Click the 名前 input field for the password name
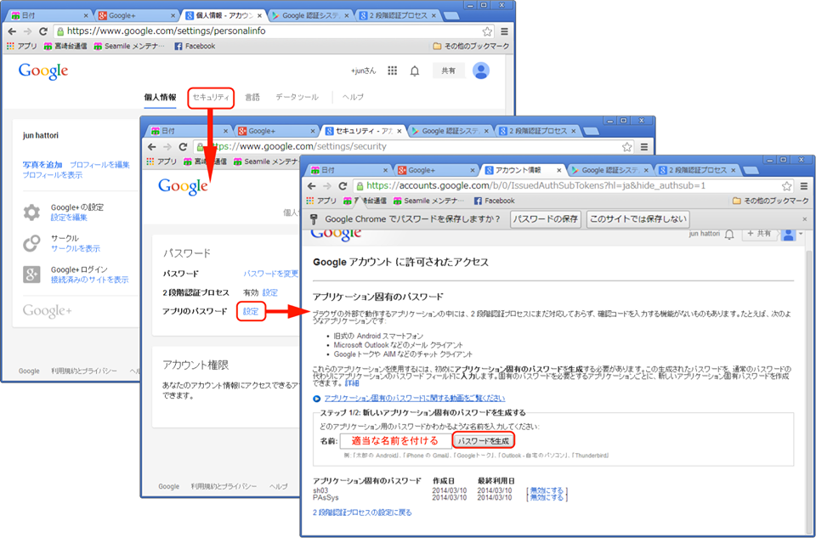Viewport: 816px width, 538px height. [395, 441]
